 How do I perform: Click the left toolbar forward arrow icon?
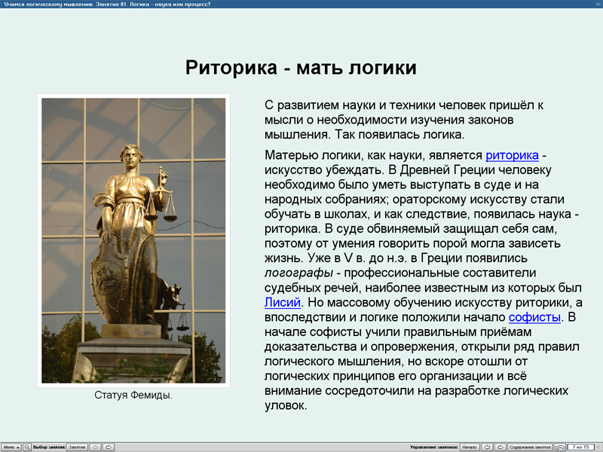click(109, 447)
